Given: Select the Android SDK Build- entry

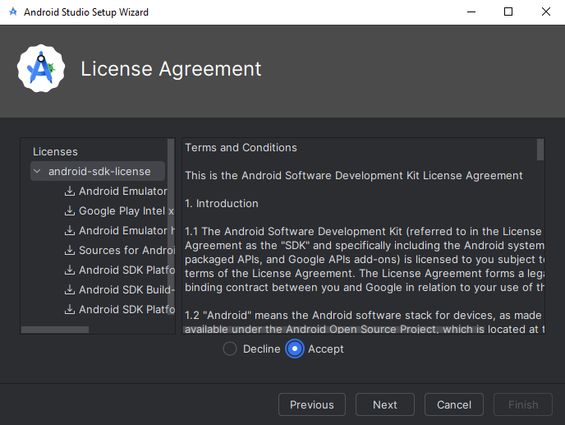Looking at the screenshot, I should point(126,289).
